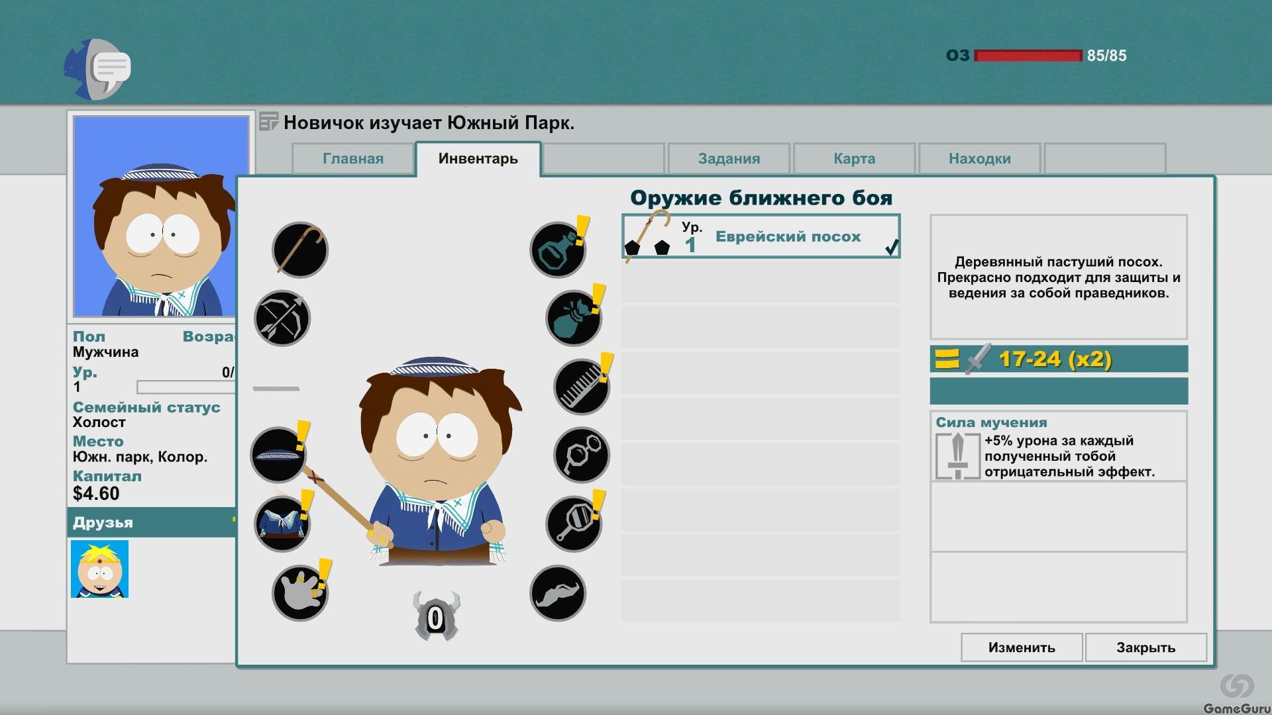Select the gloves equipment slot
1272x715 pixels.
click(x=300, y=593)
